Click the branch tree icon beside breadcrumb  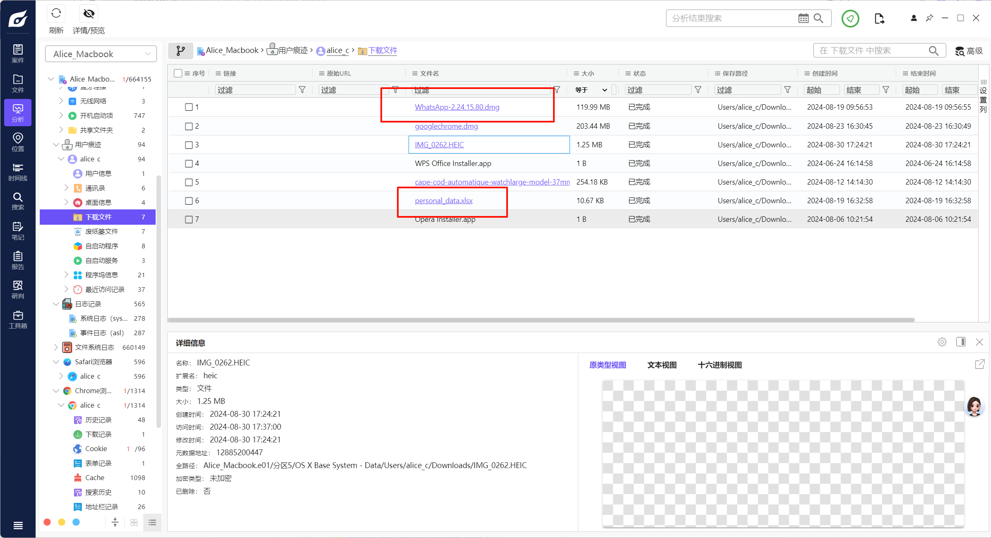pos(180,50)
